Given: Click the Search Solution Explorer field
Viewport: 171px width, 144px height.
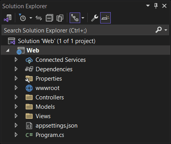Looking at the screenshot, I should pyautogui.click(x=85, y=30).
